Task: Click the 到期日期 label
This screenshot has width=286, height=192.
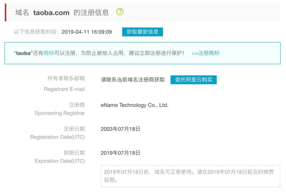Action: (x=74, y=153)
